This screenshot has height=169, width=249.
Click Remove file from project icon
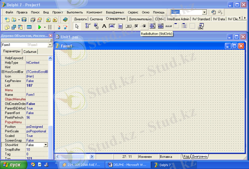tap(55, 20)
